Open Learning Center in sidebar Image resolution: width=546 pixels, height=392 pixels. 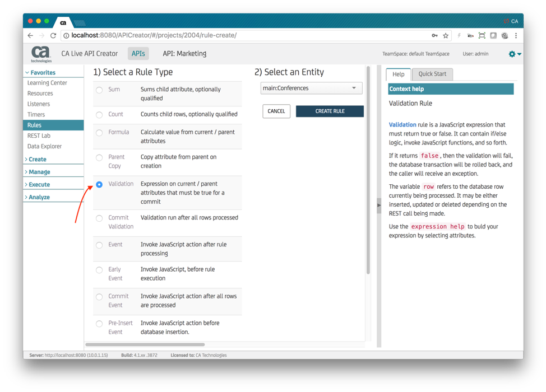(x=47, y=83)
